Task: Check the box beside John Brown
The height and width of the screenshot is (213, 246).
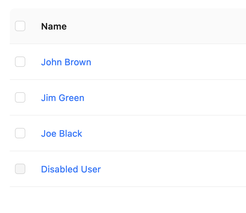Action: click(20, 62)
